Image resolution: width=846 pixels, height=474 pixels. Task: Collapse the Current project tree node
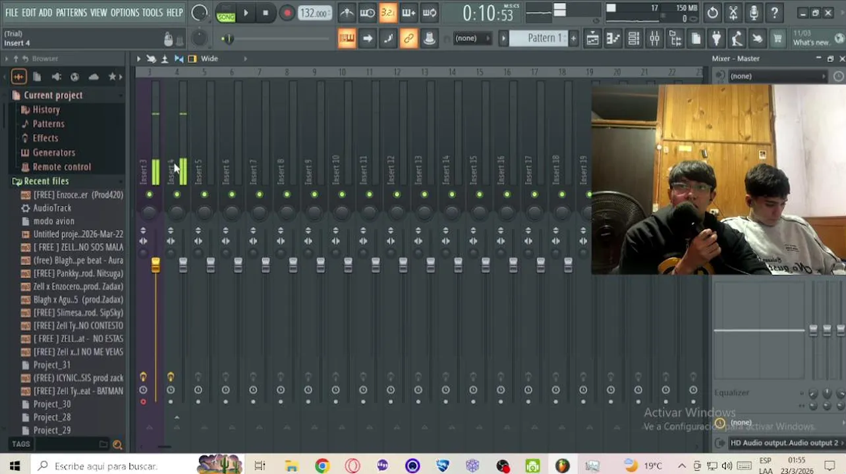(x=53, y=95)
